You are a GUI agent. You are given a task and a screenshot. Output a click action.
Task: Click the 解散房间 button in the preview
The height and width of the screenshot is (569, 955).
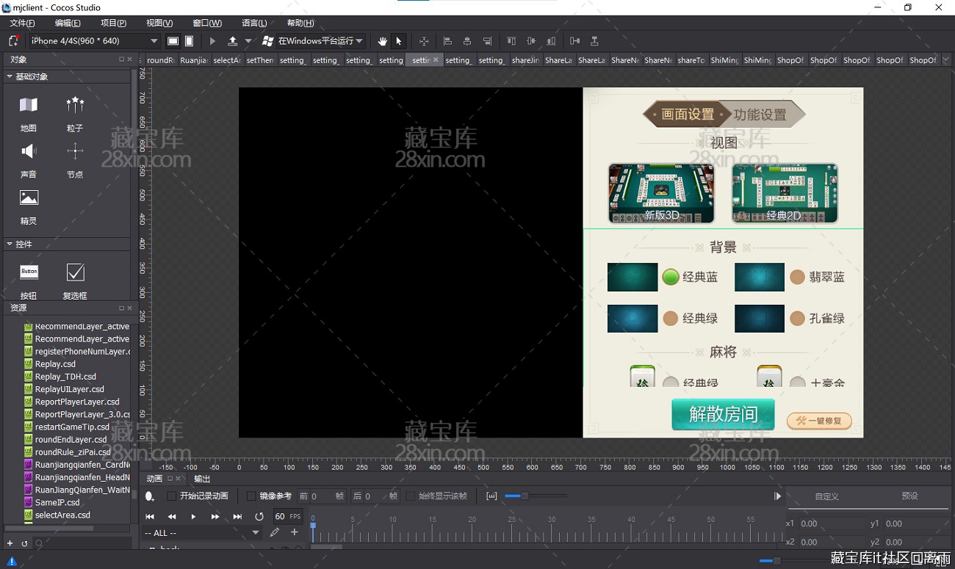(722, 414)
